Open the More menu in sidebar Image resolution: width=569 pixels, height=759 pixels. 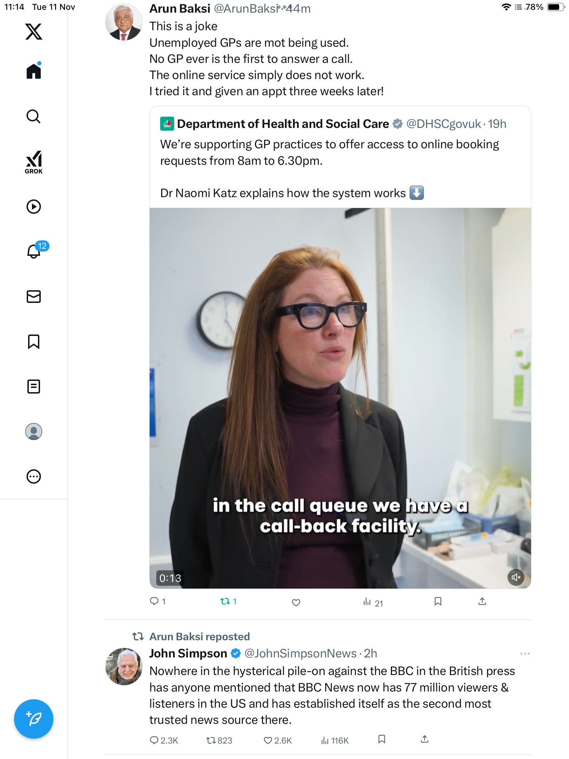(x=34, y=476)
